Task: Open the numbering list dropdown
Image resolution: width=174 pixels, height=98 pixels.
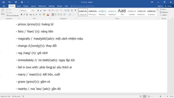Action: click(x=59, y=11)
